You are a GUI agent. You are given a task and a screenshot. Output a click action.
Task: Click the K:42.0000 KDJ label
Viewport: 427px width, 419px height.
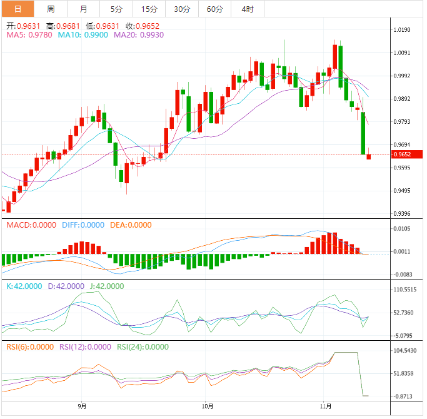[24, 286]
